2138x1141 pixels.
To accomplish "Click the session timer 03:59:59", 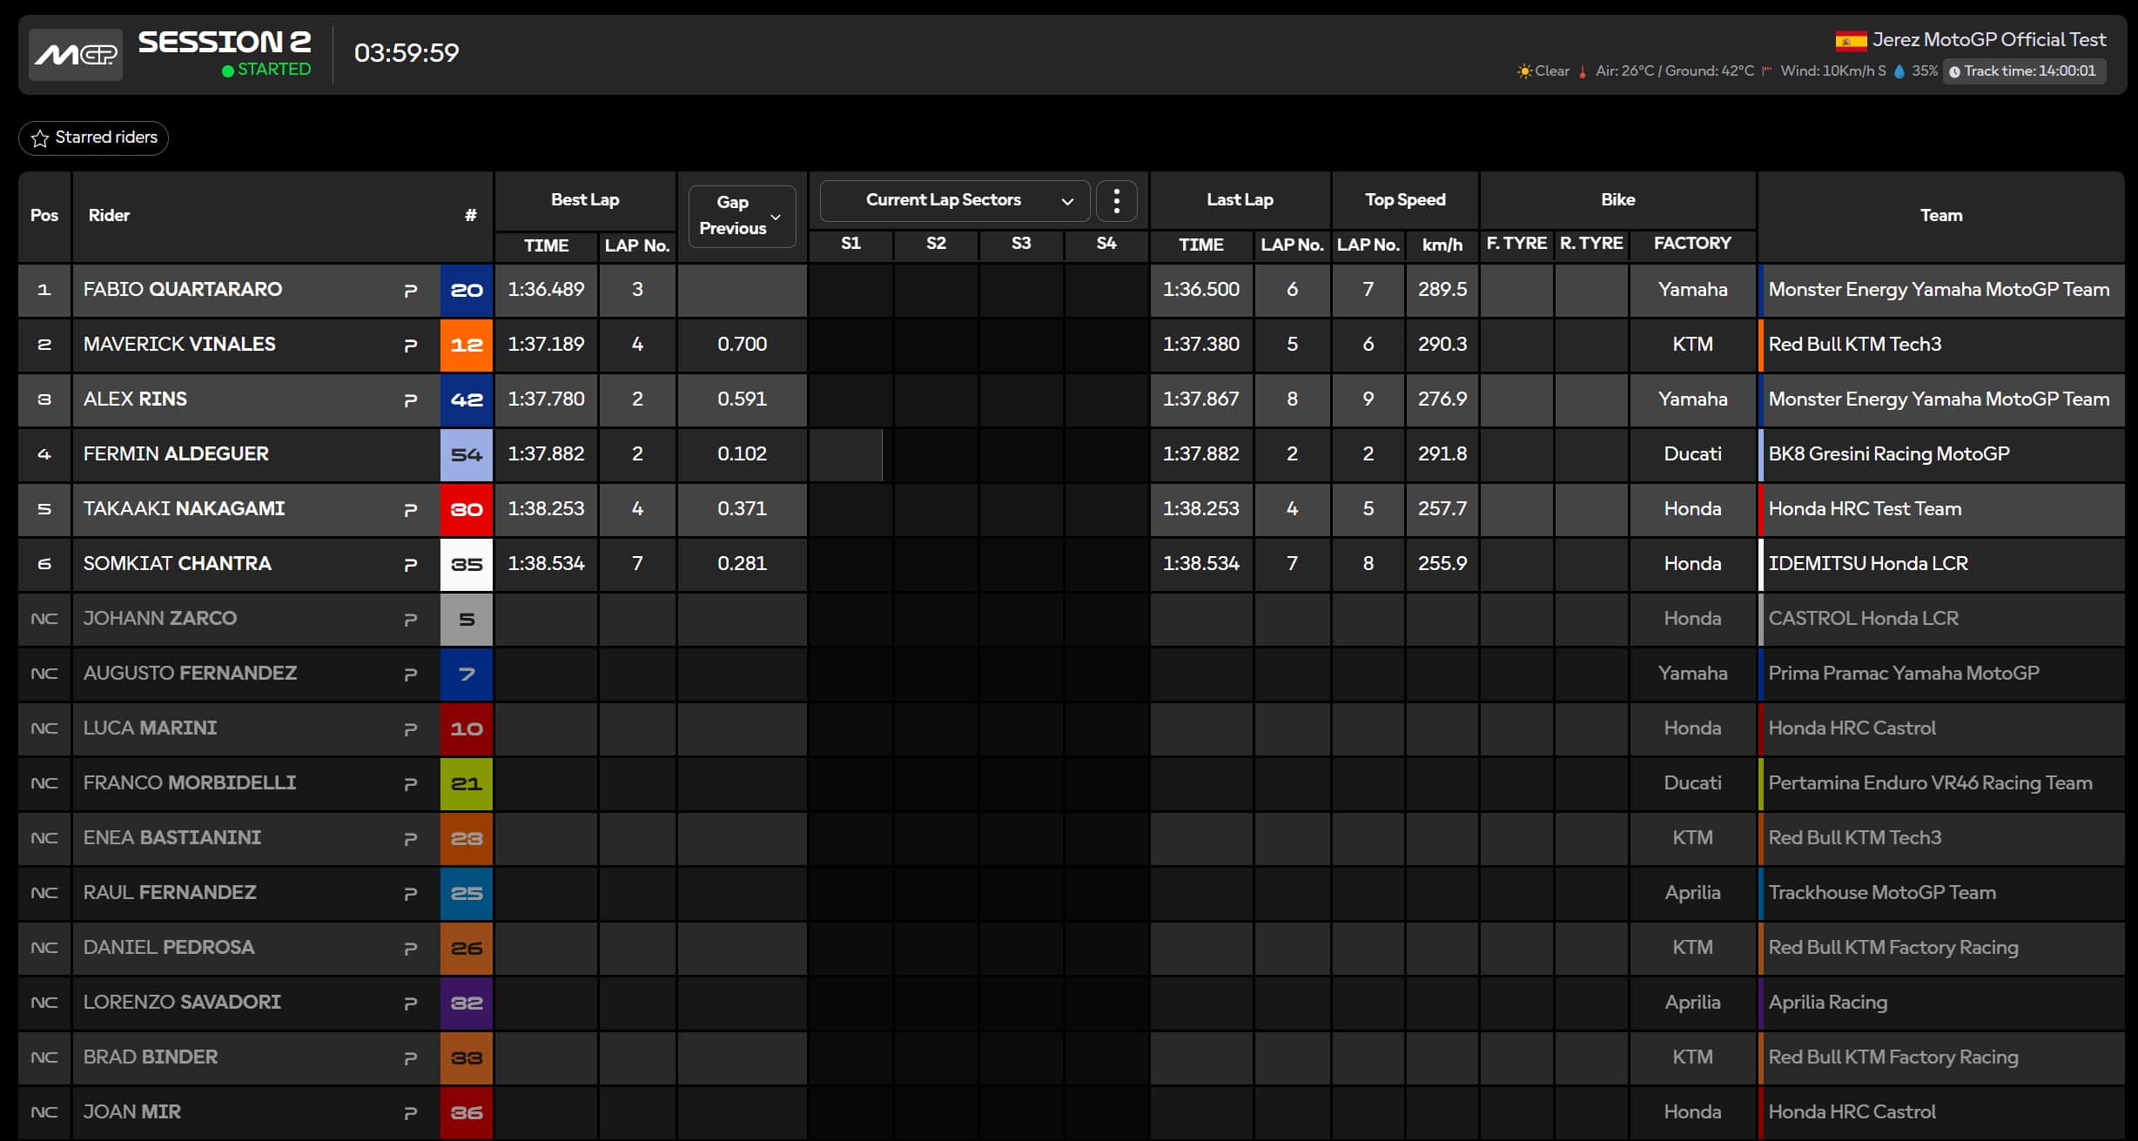I will pyautogui.click(x=407, y=53).
